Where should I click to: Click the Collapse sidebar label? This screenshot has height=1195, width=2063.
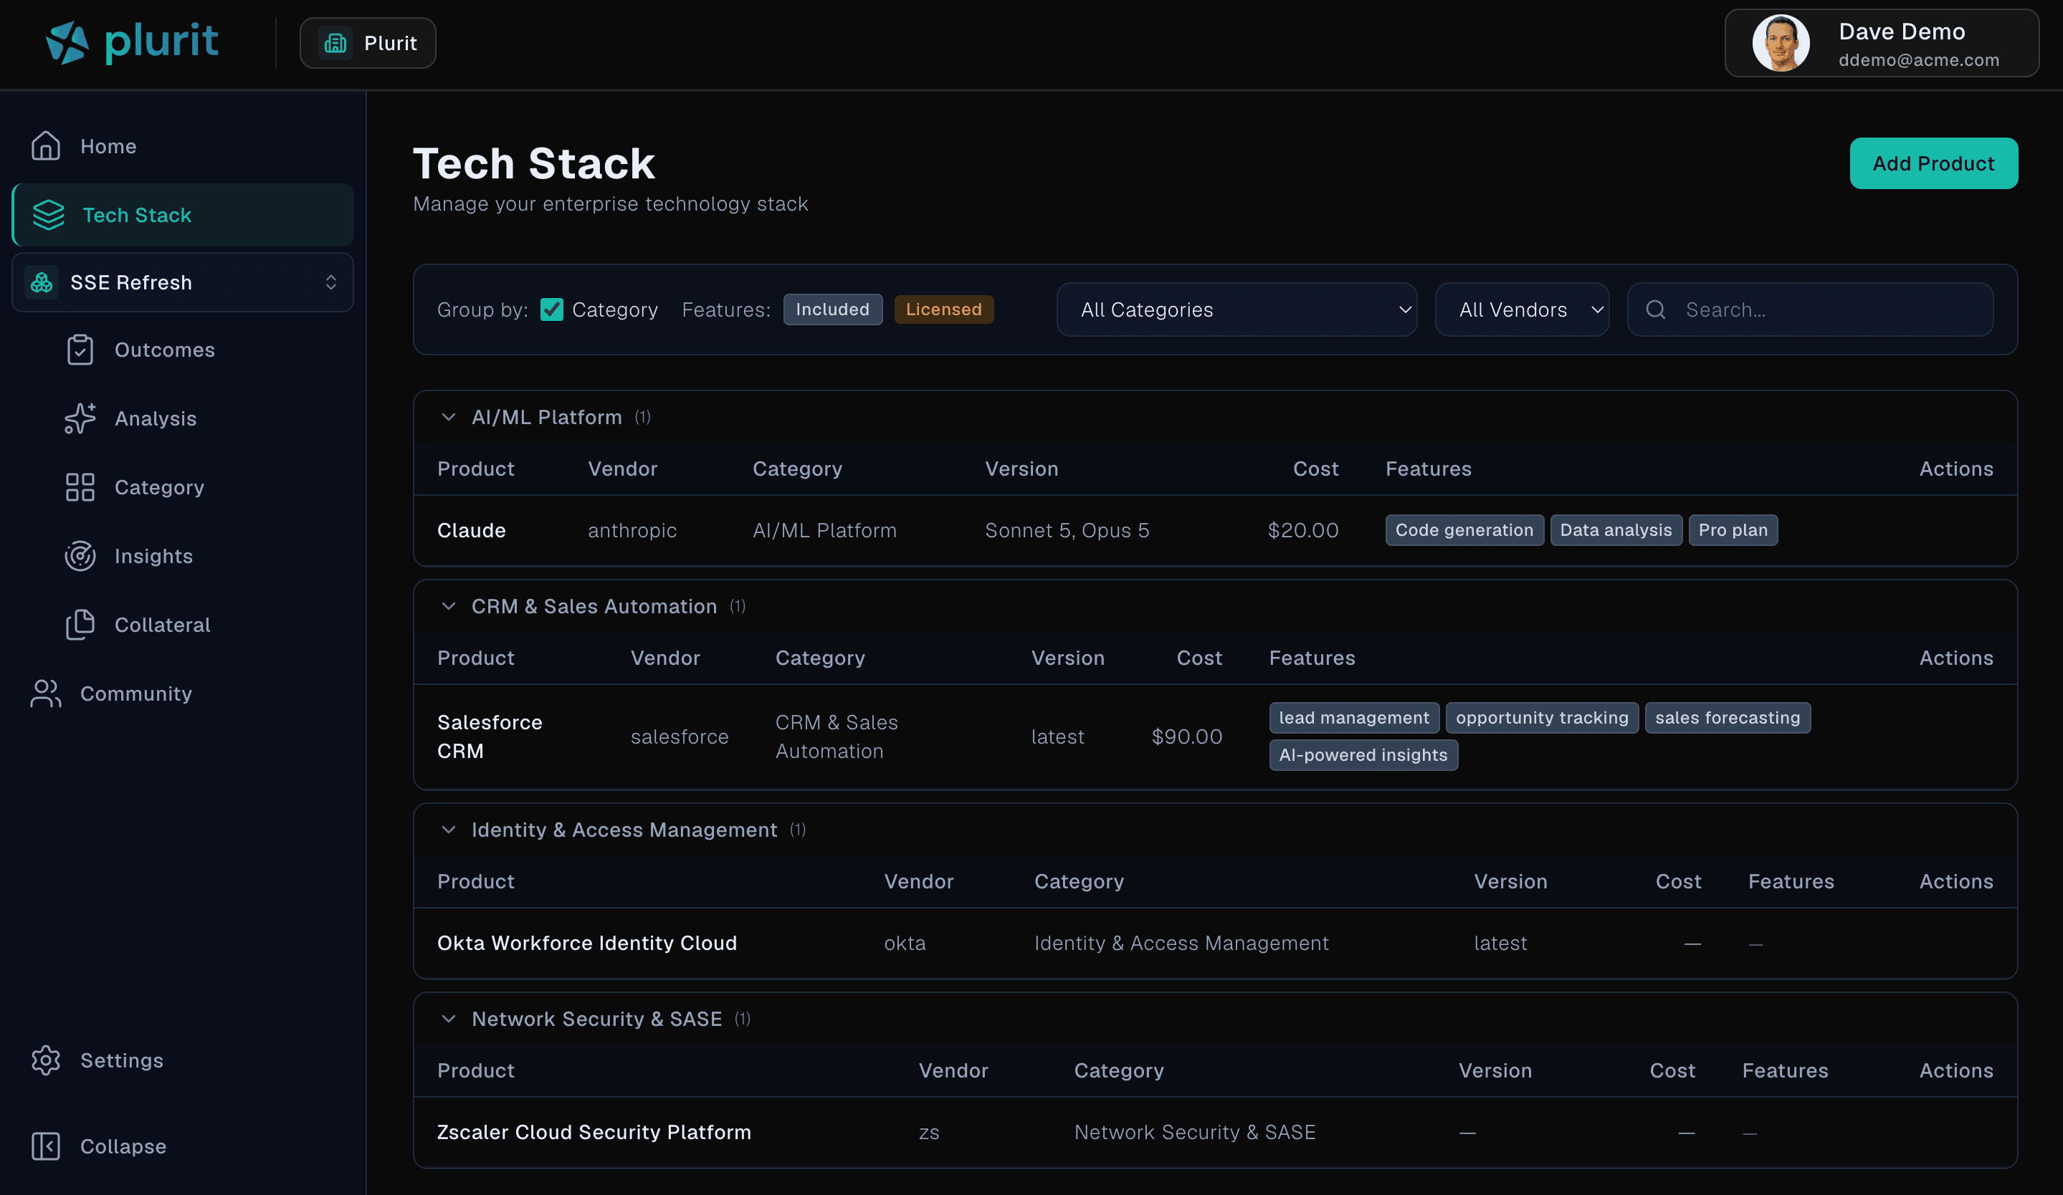[123, 1147]
